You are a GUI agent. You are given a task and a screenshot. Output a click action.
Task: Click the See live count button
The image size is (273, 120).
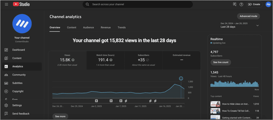220,62
